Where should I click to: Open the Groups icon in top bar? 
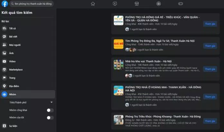[x=159, y=4]
